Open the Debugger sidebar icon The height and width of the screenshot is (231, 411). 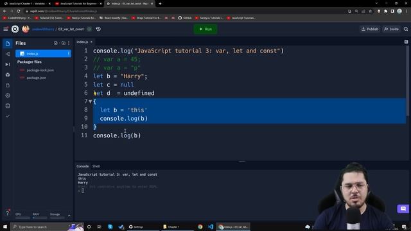coord(8,64)
